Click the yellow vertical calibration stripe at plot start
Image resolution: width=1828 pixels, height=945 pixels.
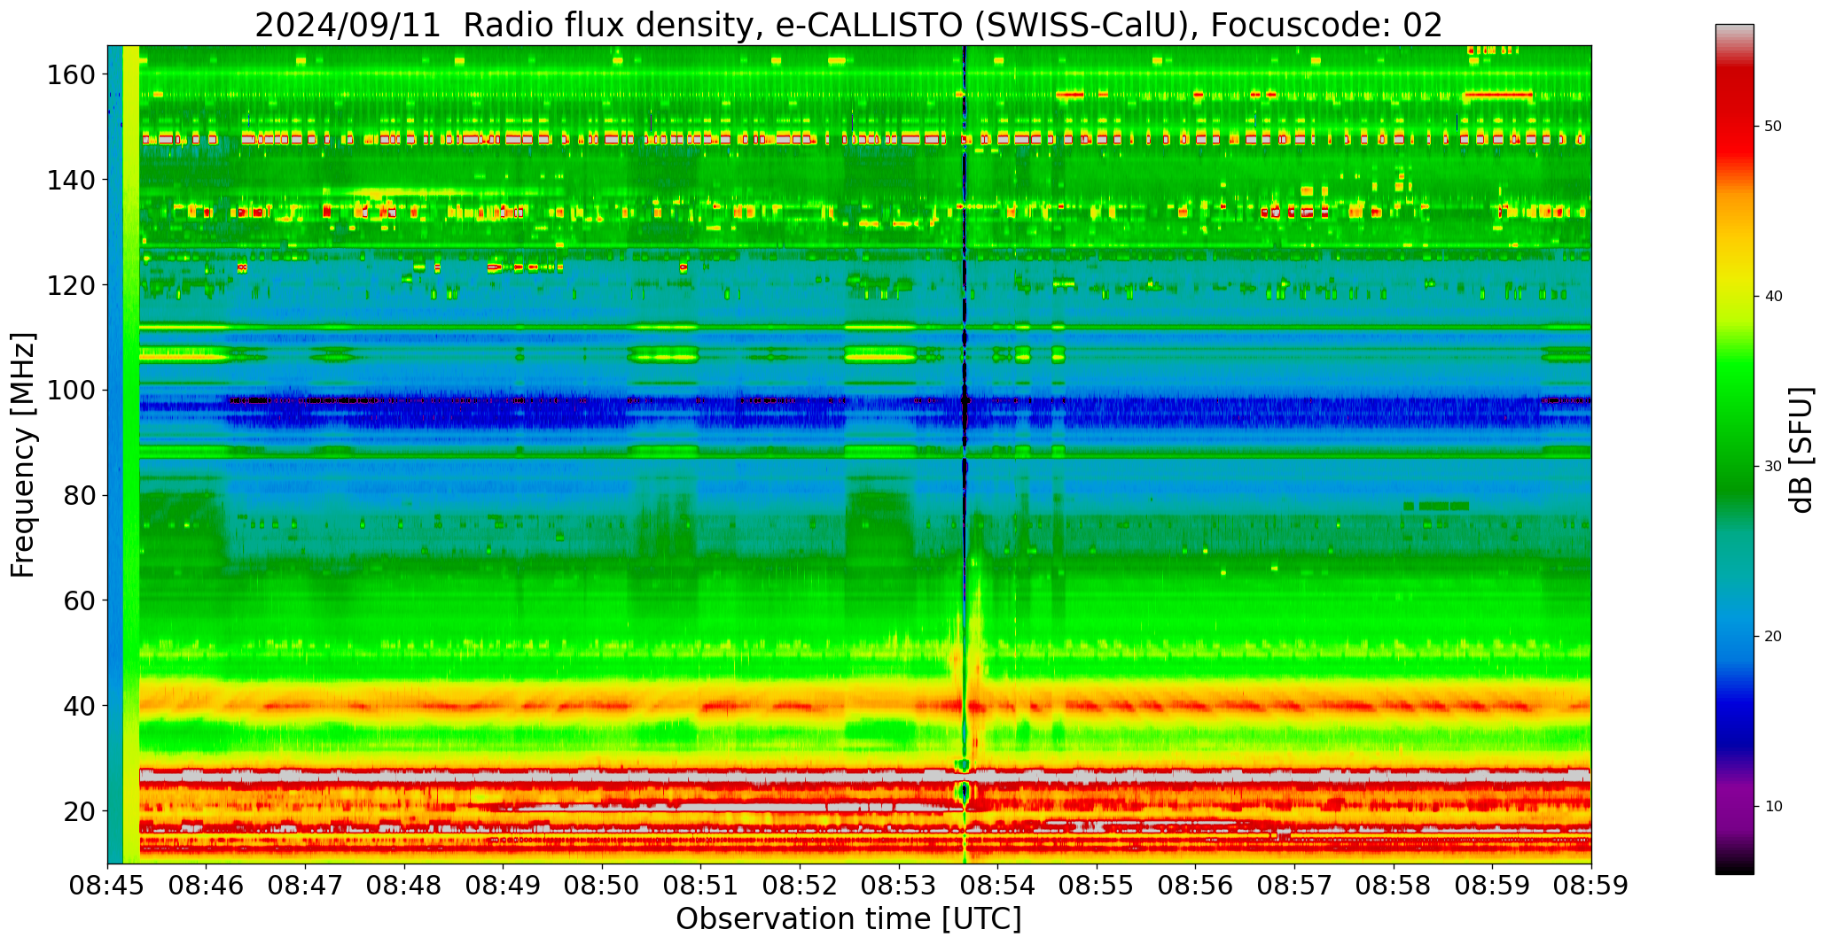pos(131,454)
